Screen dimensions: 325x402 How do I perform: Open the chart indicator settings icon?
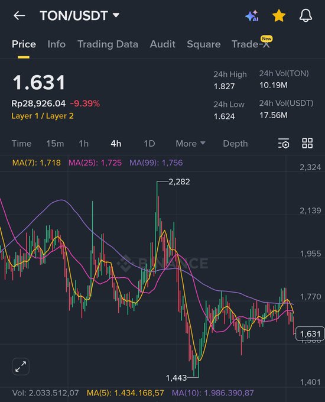[284, 143]
